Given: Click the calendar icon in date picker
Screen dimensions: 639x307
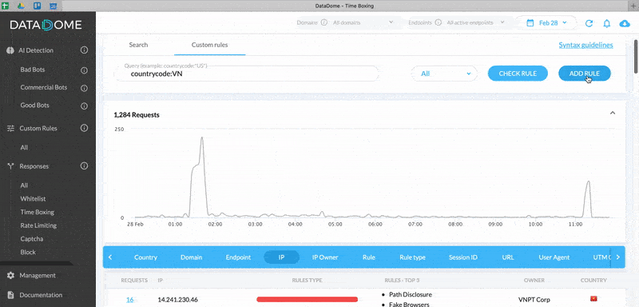Looking at the screenshot, I should coord(530,23).
